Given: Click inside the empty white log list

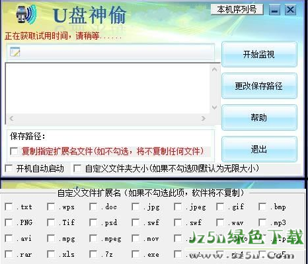Looking at the screenshot, I should (x=108, y=89).
